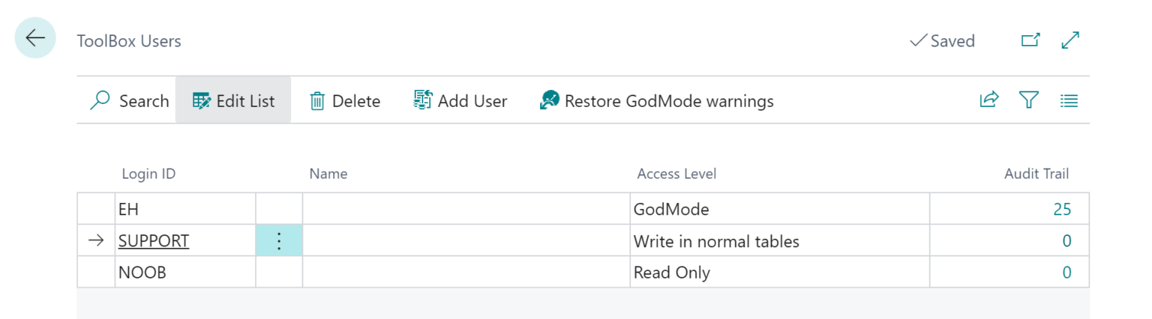Open SUPPORT row three-dot menu
The image size is (1152, 319).
click(278, 241)
